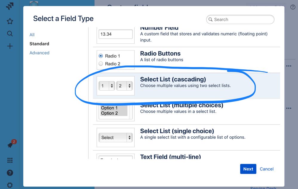
Task: Click 'A list of radio buttons' description
Action: (x=162, y=60)
